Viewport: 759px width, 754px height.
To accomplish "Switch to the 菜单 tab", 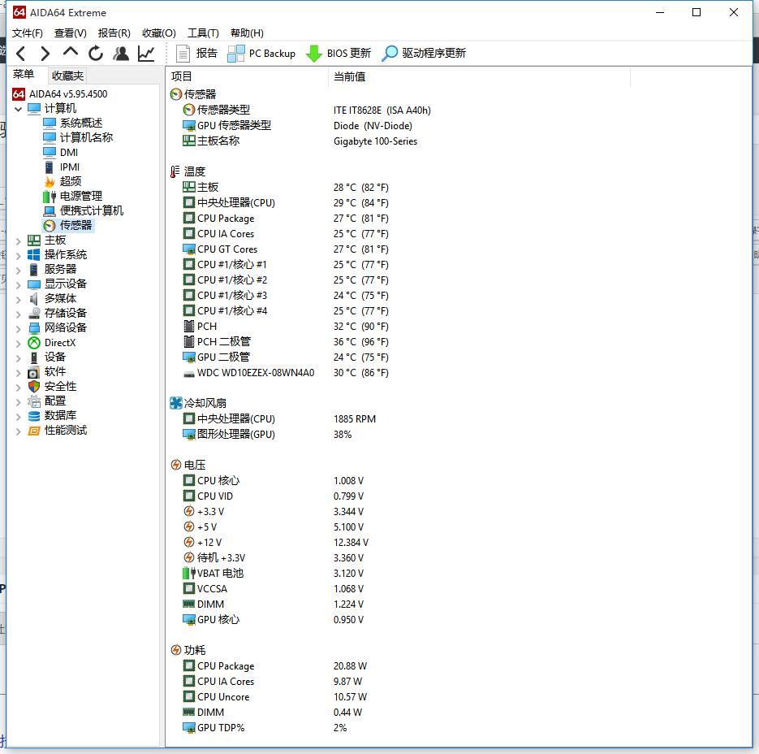I will coord(24,75).
